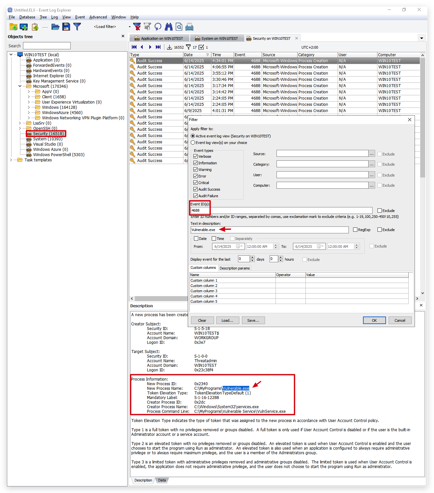Click the refresh log icon
The height and width of the screenshot is (493, 434).
pos(158,27)
